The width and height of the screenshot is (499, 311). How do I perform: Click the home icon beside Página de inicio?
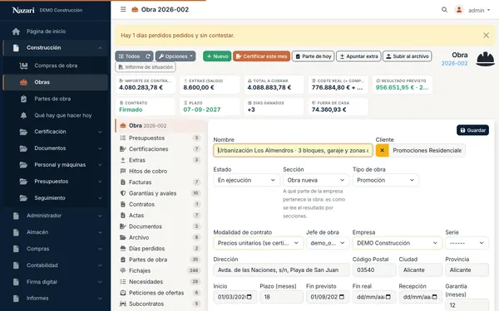pos(16,32)
